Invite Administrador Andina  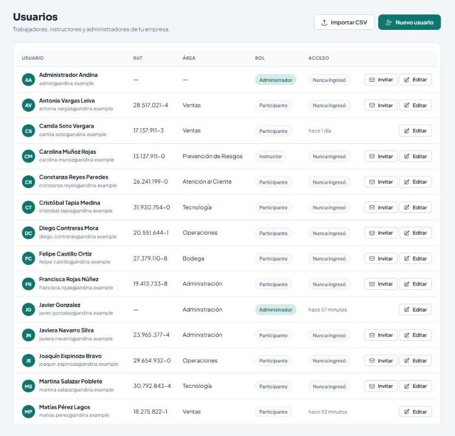380,80
